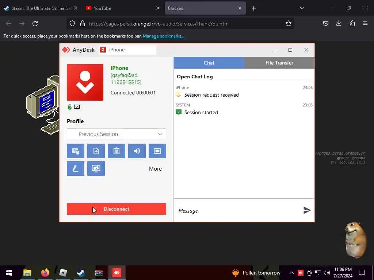Click the Message input field

pyautogui.click(x=238, y=211)
